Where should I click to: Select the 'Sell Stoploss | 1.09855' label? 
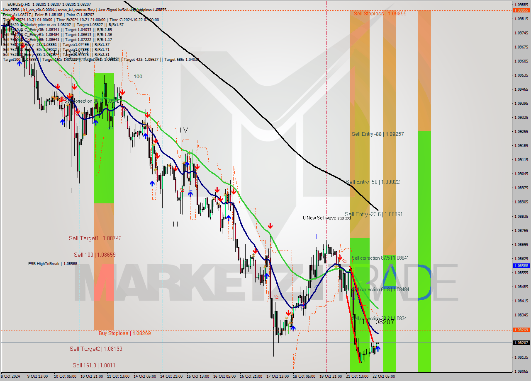point(380,14)
